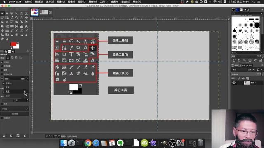Select the Ellipse Select tool in left toolbox
This screenshot has height=148, width=264.
pos(7,13)
